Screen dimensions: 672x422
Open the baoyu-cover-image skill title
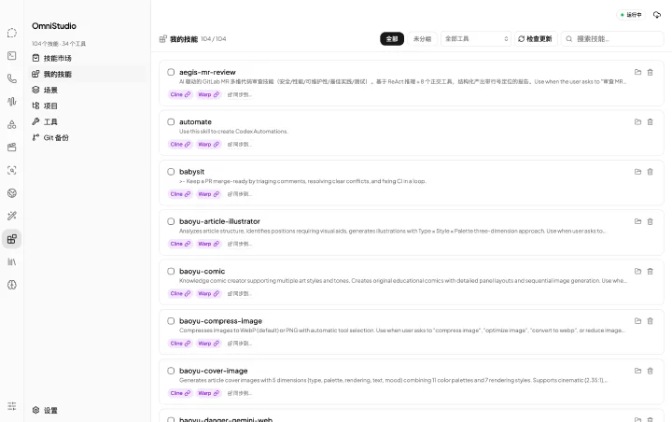[x=214, y=371]
